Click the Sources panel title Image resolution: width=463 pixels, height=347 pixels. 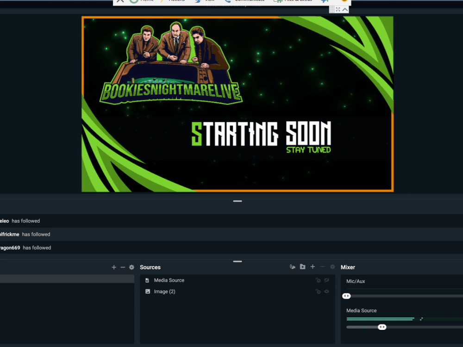click(x=150, y=267)
